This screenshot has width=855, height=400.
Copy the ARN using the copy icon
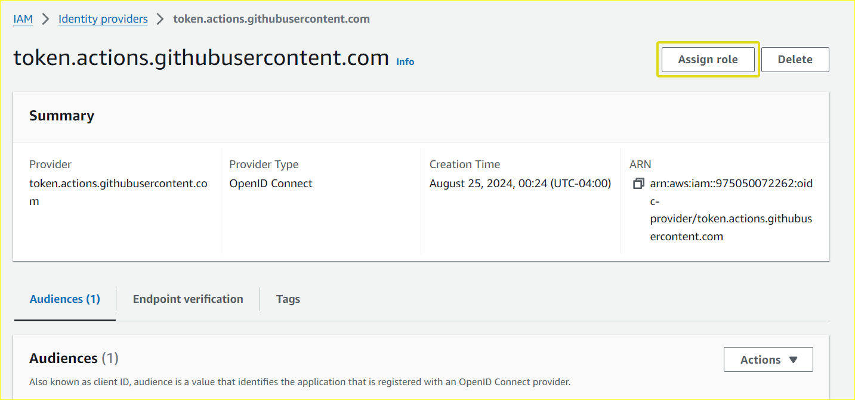(638, 183)
